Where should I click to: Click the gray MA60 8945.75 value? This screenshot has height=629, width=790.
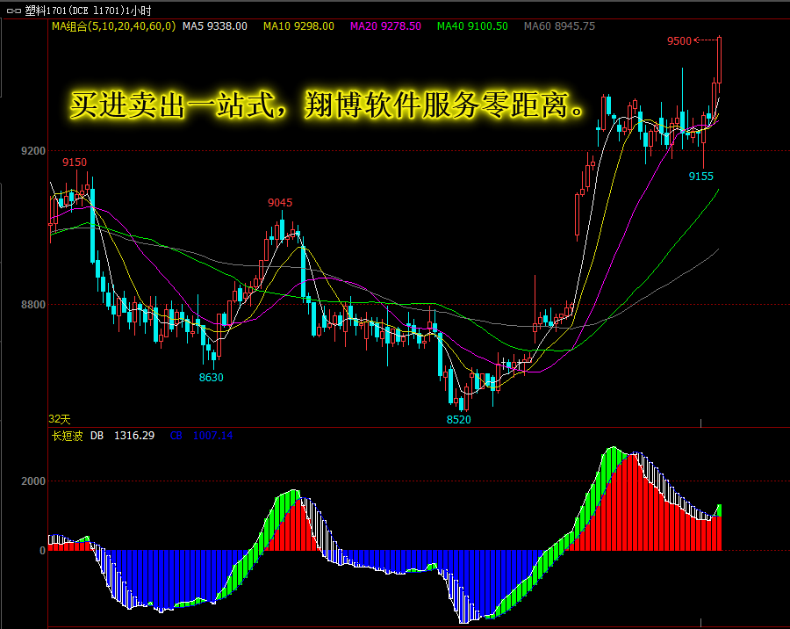pyautogui.click(x=559, y=26)
